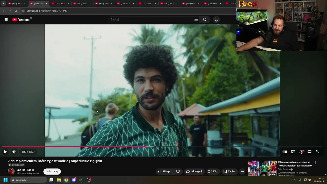Image resolution: width=327 pixels, height=184 pixels.
Task: Open the green window app on taskbar
Action: [81, 180]
